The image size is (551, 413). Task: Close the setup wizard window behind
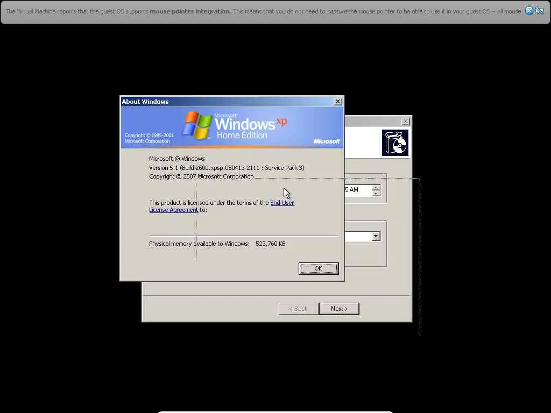click(406, 121)
